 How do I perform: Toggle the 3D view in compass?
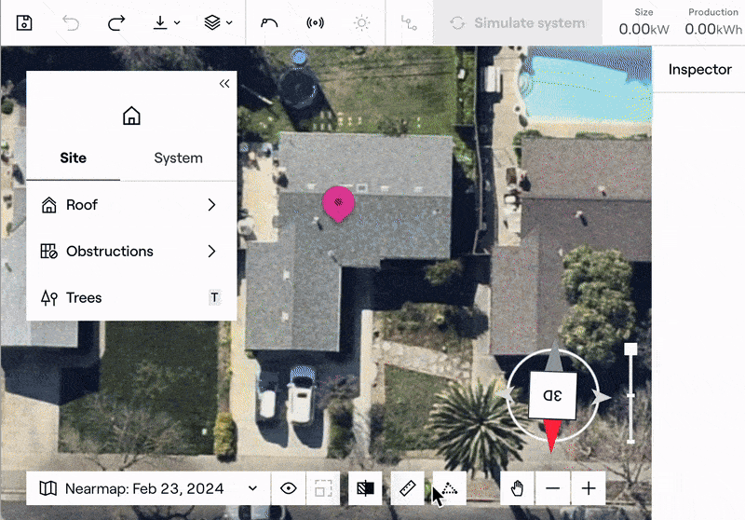pyautogui.click(x=553, y=395)
